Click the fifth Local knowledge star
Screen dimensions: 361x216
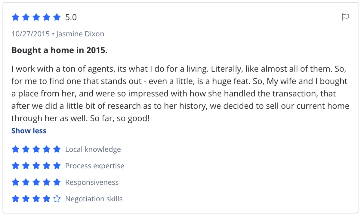[x=57, y=149]
